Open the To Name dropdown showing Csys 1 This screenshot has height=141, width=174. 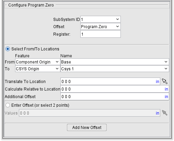pyautogui.click(x=115, y=69)
